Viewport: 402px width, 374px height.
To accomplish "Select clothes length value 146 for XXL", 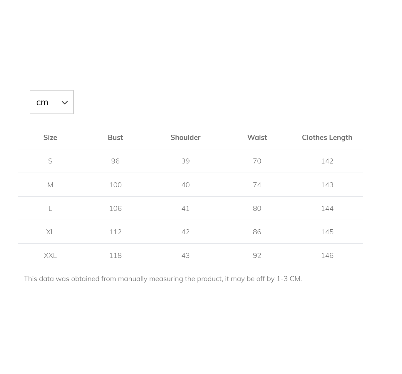I will (327, 256).
